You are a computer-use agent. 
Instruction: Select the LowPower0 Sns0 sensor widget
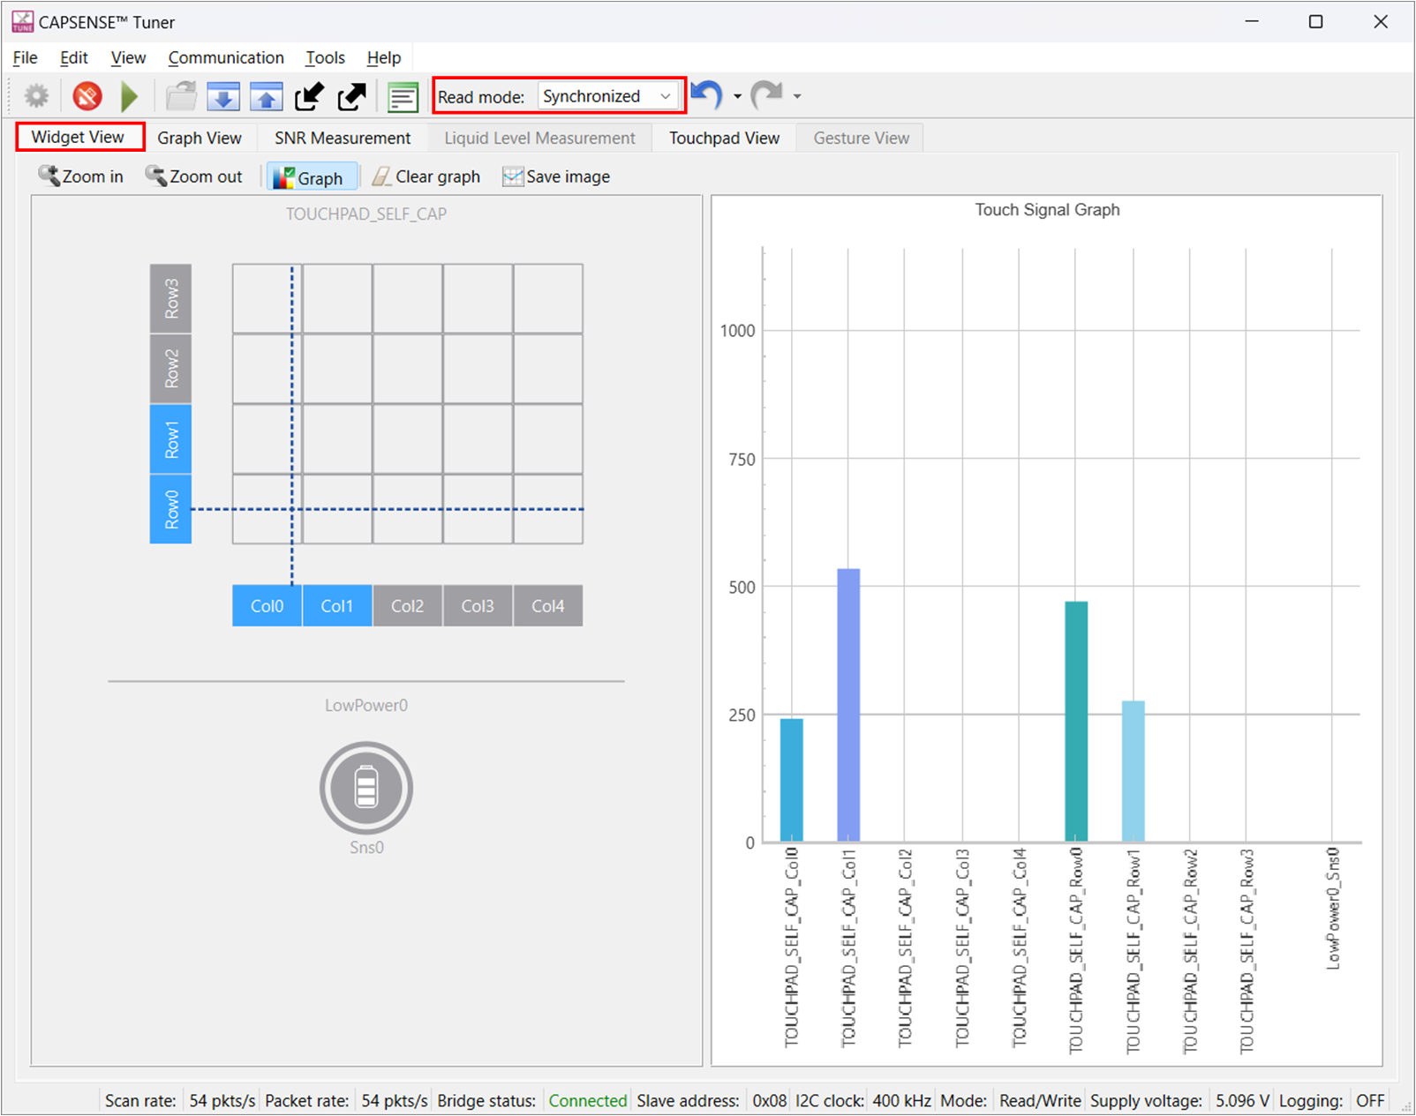[x=366, y=788]
